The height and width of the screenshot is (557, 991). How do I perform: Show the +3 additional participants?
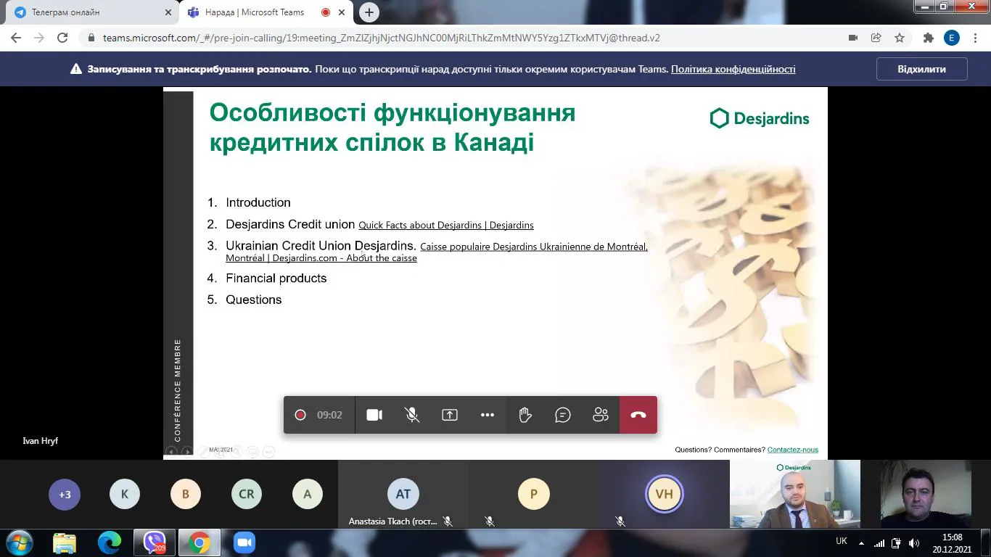pyautogui.click(x=65, y=495)
